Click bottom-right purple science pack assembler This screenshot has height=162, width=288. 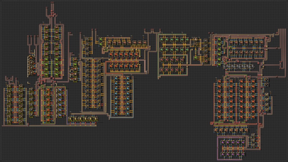(x=243, y=154)
